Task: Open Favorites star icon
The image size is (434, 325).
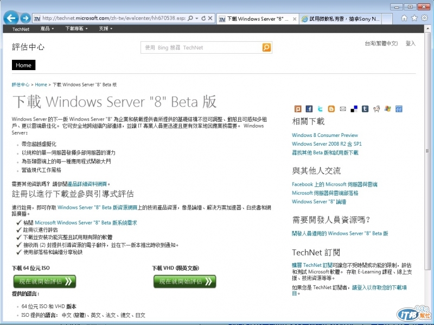Action: (x=414, y=18)
